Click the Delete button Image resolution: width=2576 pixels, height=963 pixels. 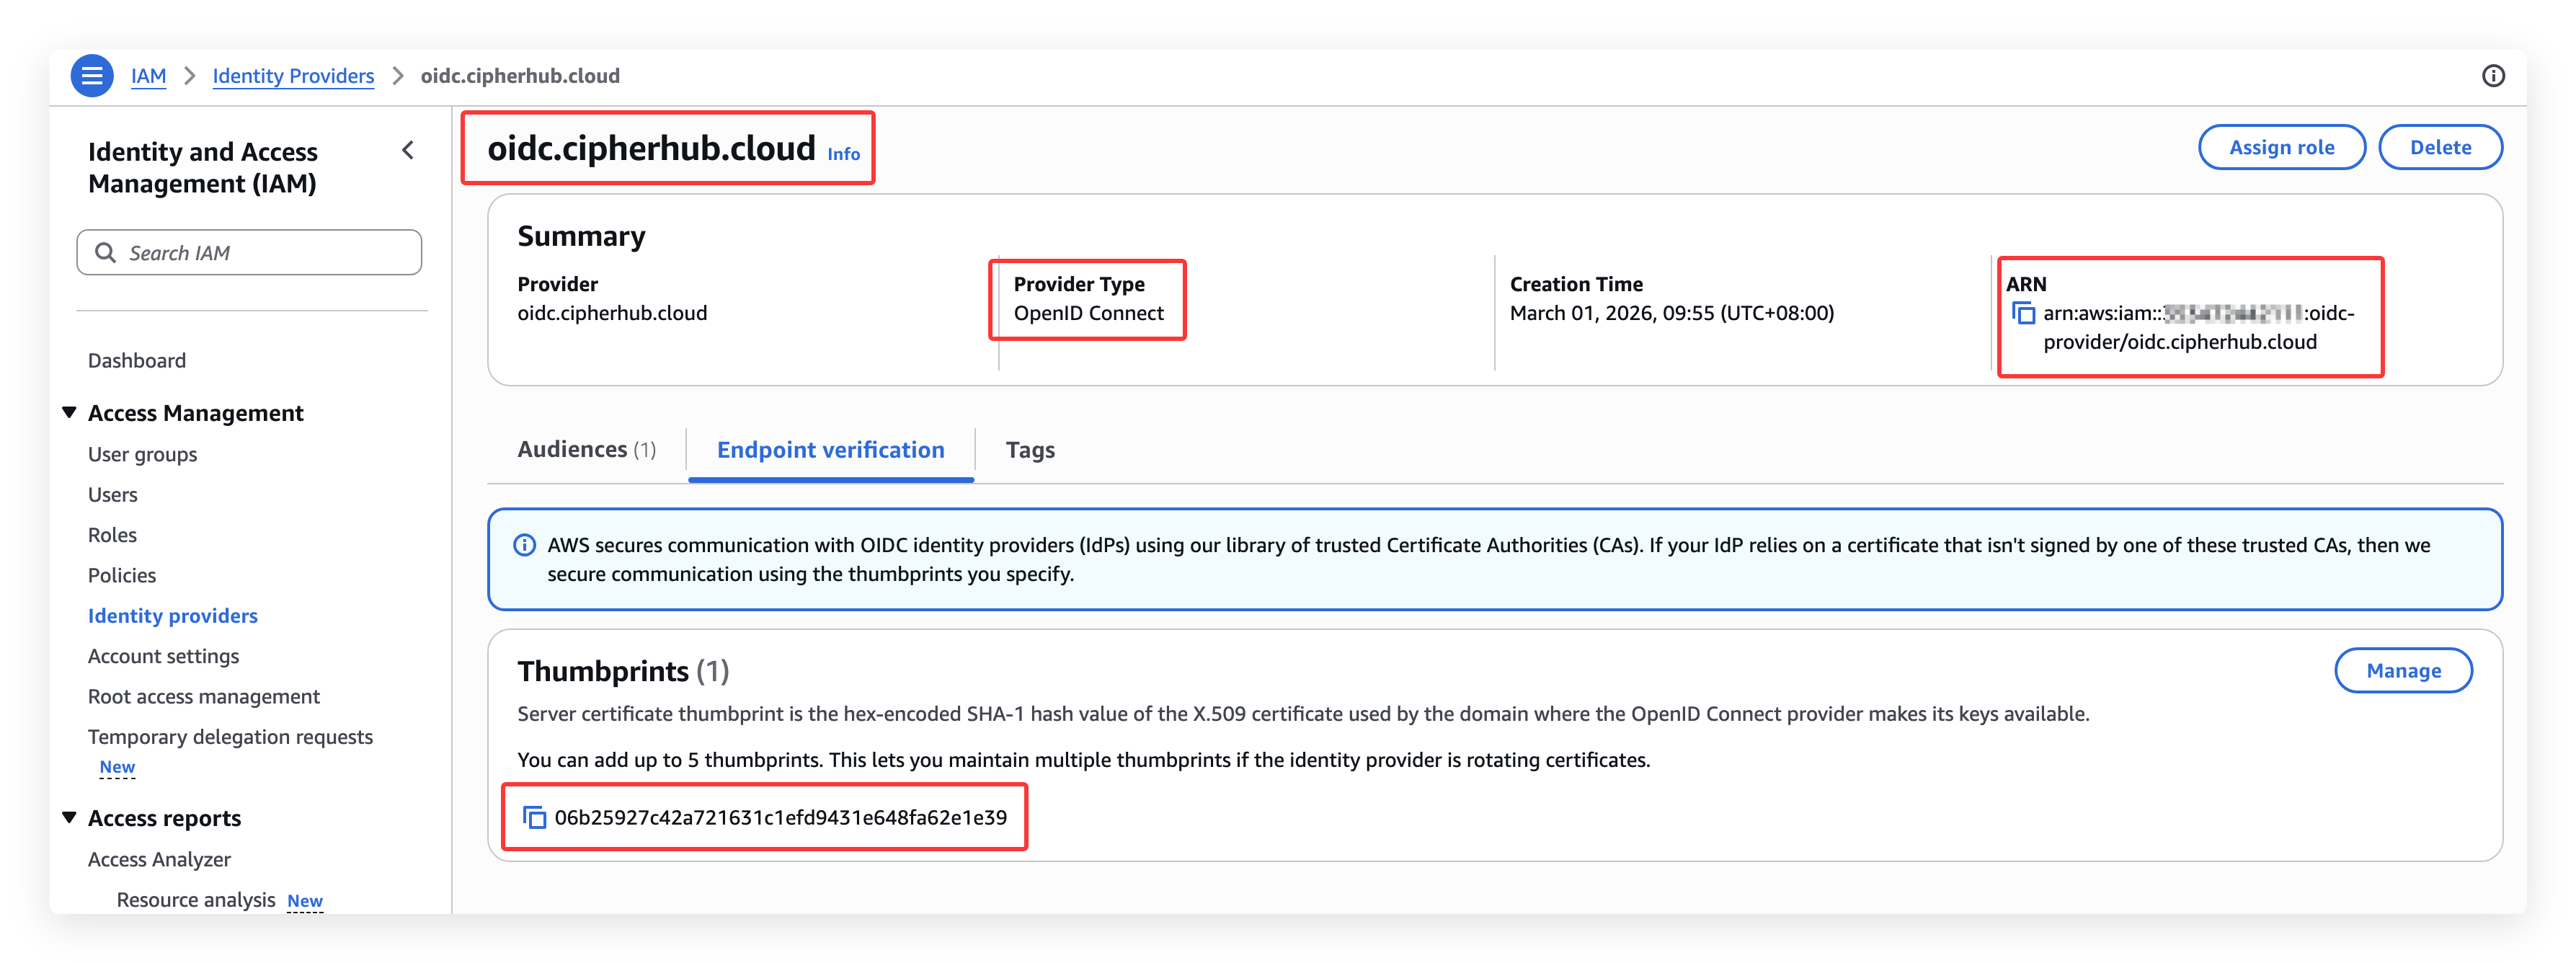coord(2440,146)
